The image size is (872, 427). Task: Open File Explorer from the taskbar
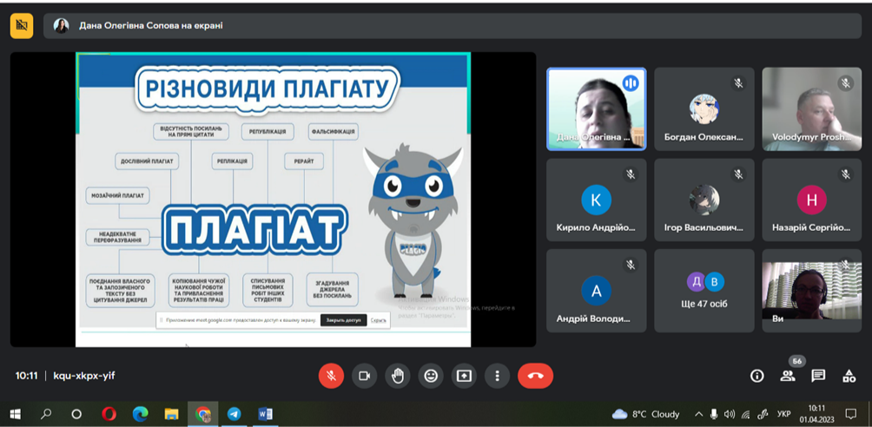pos(171,414)
